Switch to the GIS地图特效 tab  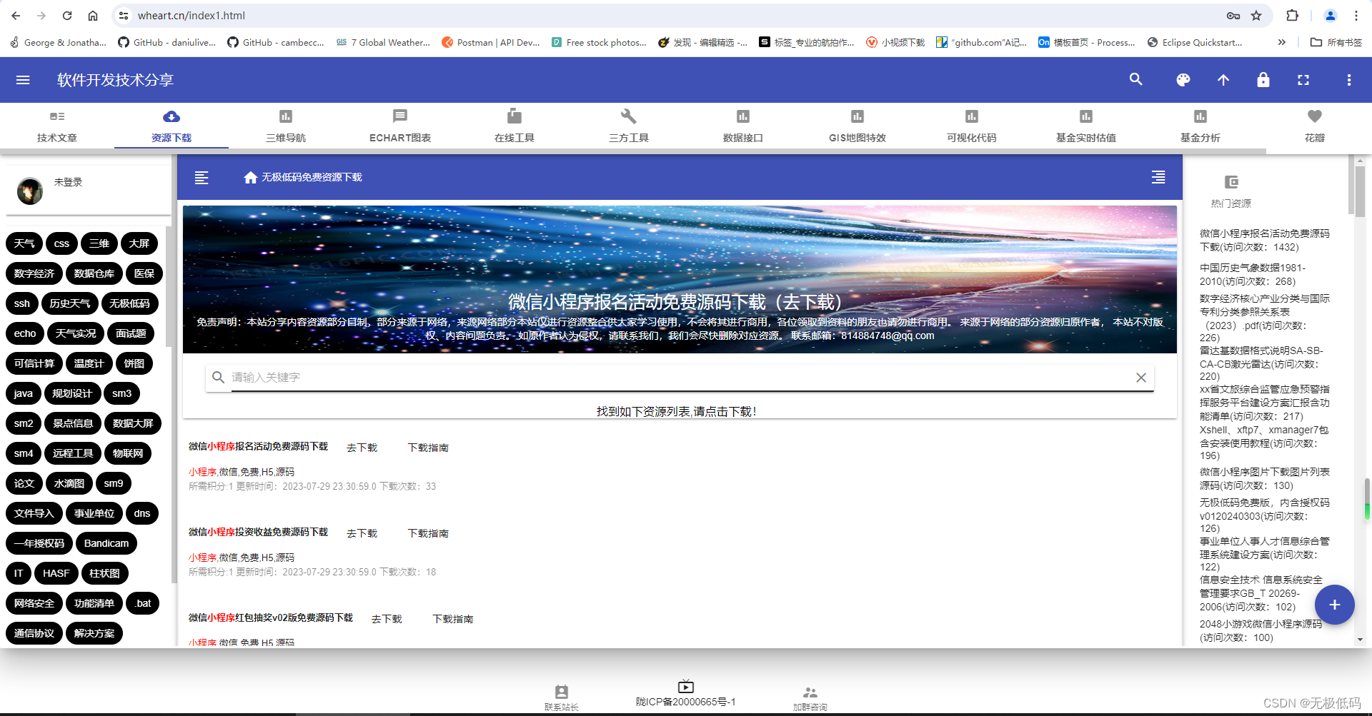(x=857, y=126)
